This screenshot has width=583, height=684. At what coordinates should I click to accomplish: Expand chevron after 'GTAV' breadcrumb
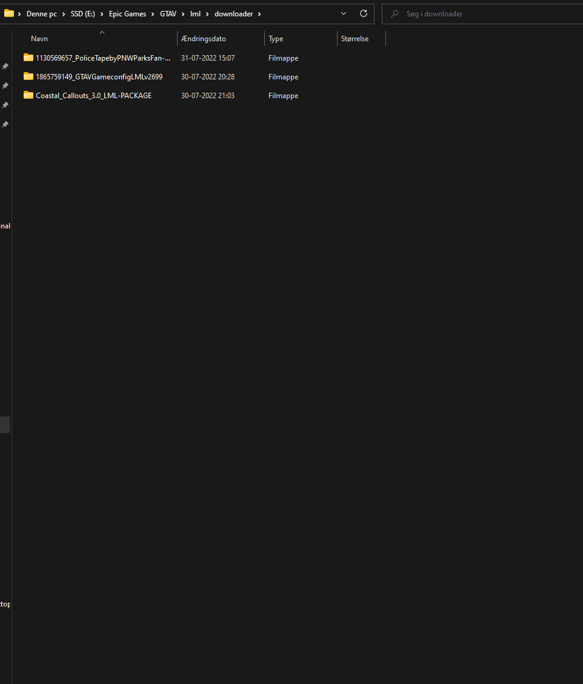point(183,14)
